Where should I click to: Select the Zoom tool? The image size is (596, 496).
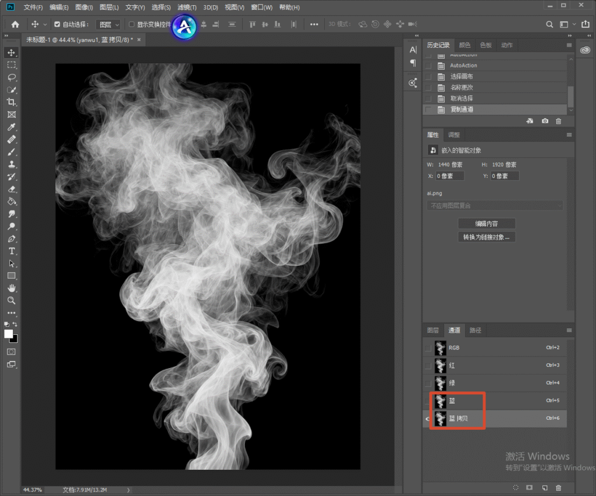click(12, 301)
